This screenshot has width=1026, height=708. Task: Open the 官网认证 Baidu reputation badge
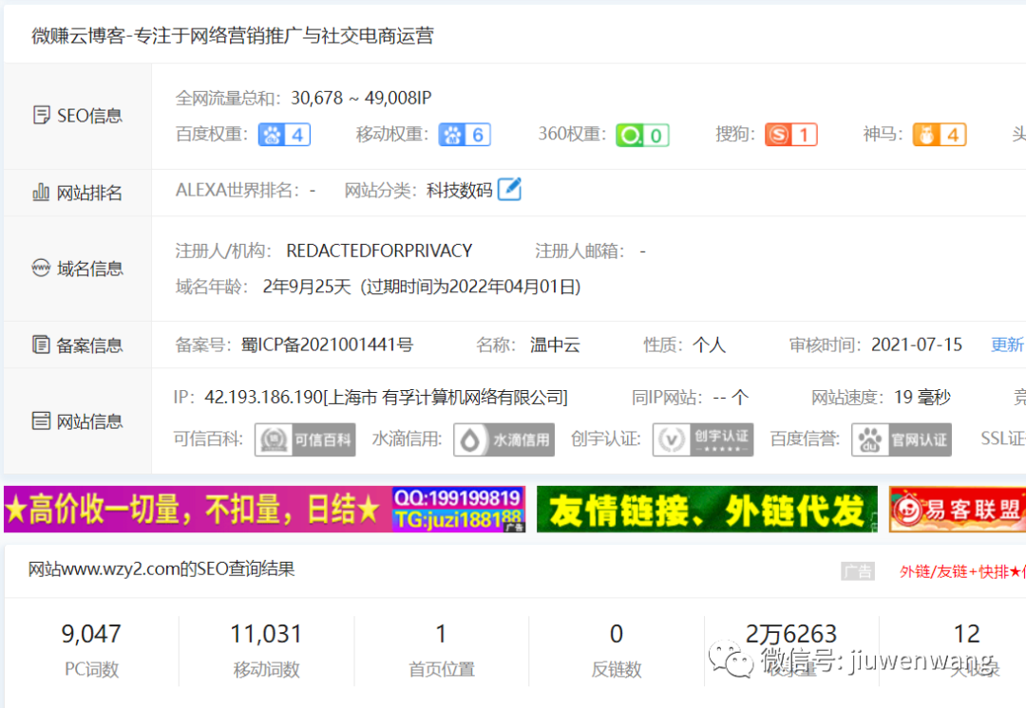tap(902, 439)
